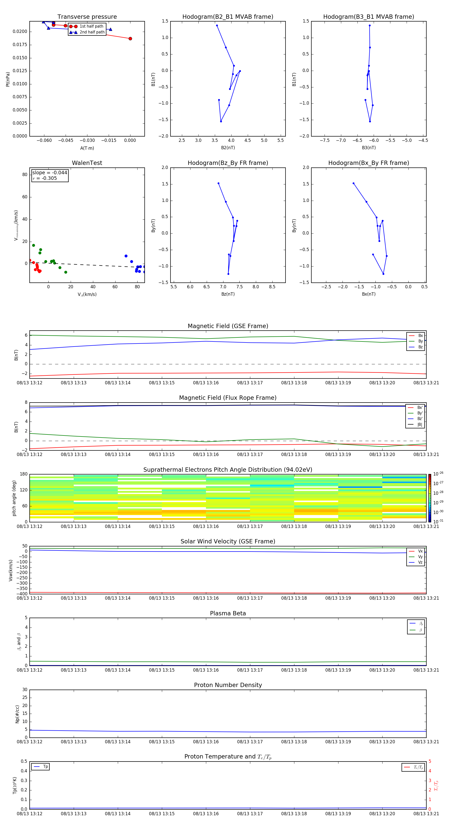Click the 'Proton Number Density' plot title
The image size is (456, 836).
[228, 685]
